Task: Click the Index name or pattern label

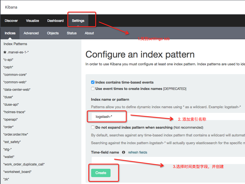Action: coord(110,100)
